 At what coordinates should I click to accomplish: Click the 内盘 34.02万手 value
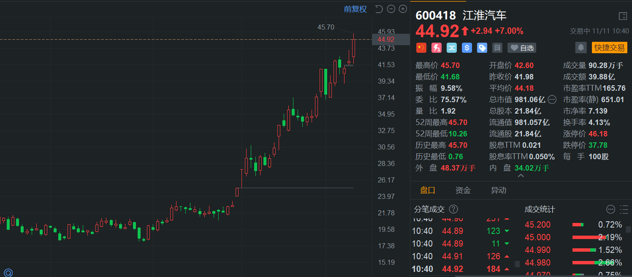click(x=532, y=168)
